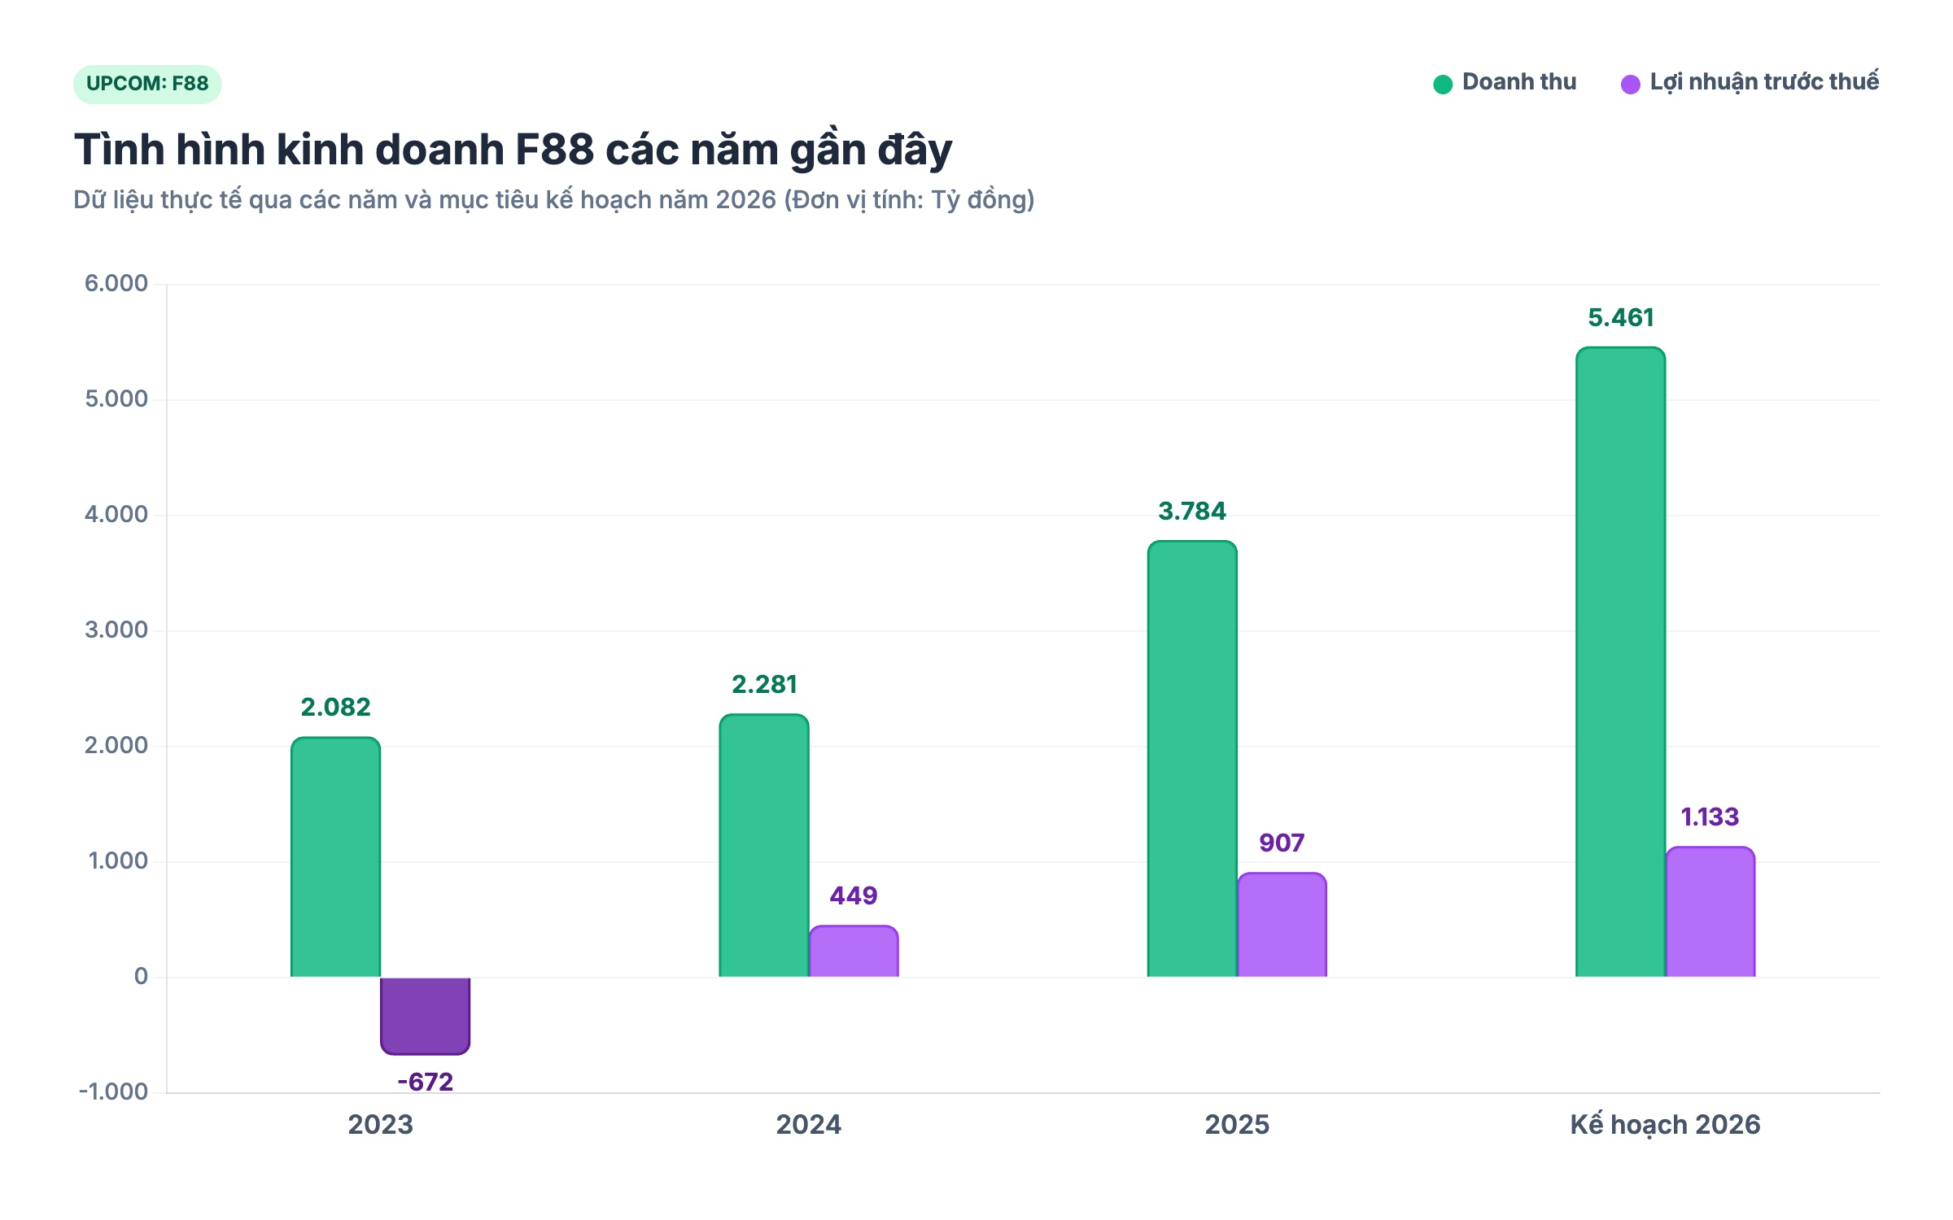Select the 2023 revenue bar labeled 2.082

pos(336,856)
